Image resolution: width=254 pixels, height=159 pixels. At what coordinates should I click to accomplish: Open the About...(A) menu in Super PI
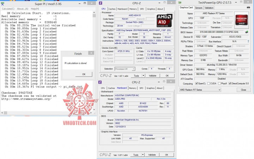23,9
